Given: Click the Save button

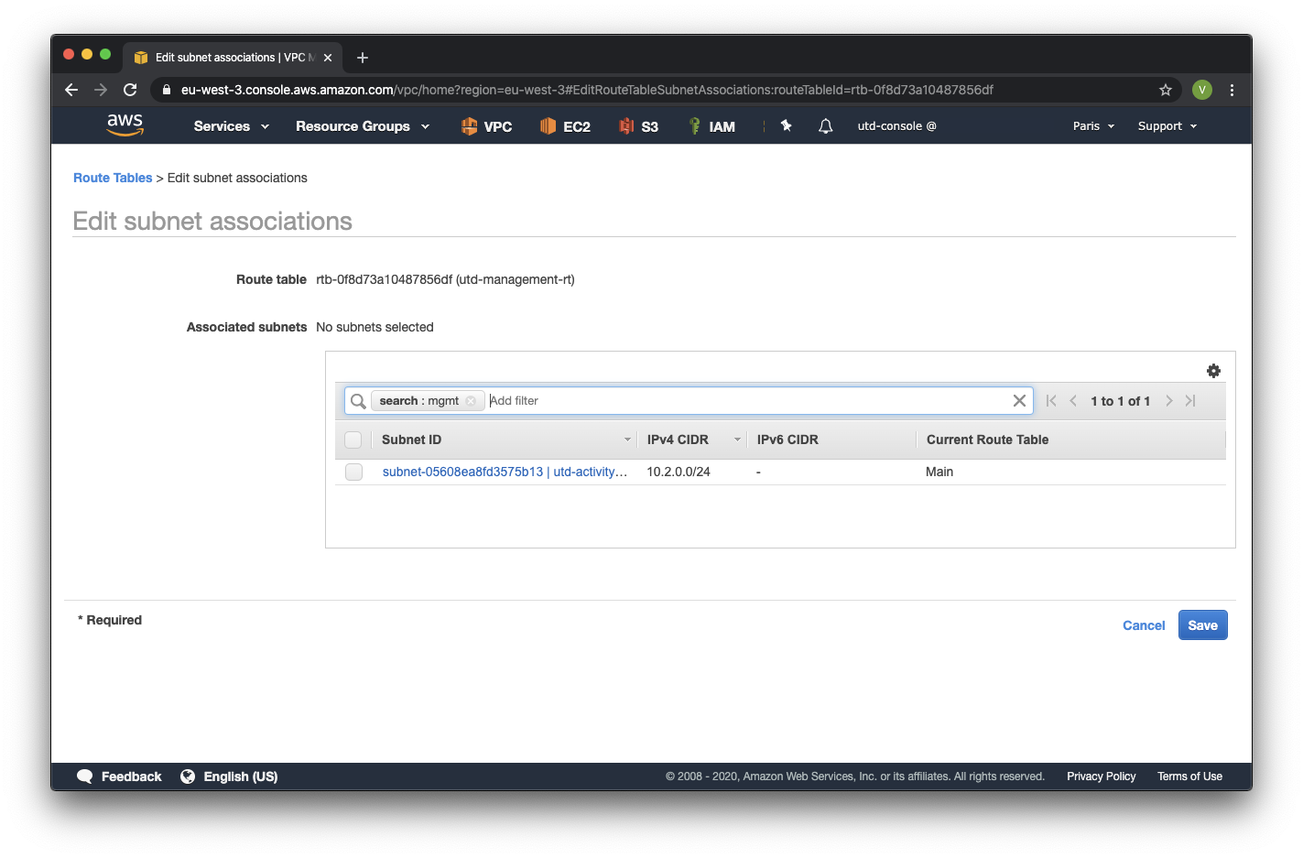Looking at the screenshot, I should click(x=1202, y=625).
